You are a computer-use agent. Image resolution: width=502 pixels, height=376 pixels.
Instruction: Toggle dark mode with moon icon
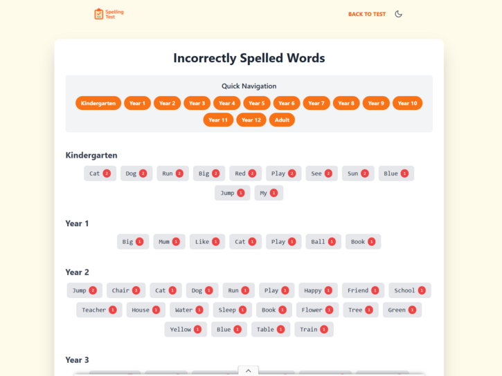(398, 14)
